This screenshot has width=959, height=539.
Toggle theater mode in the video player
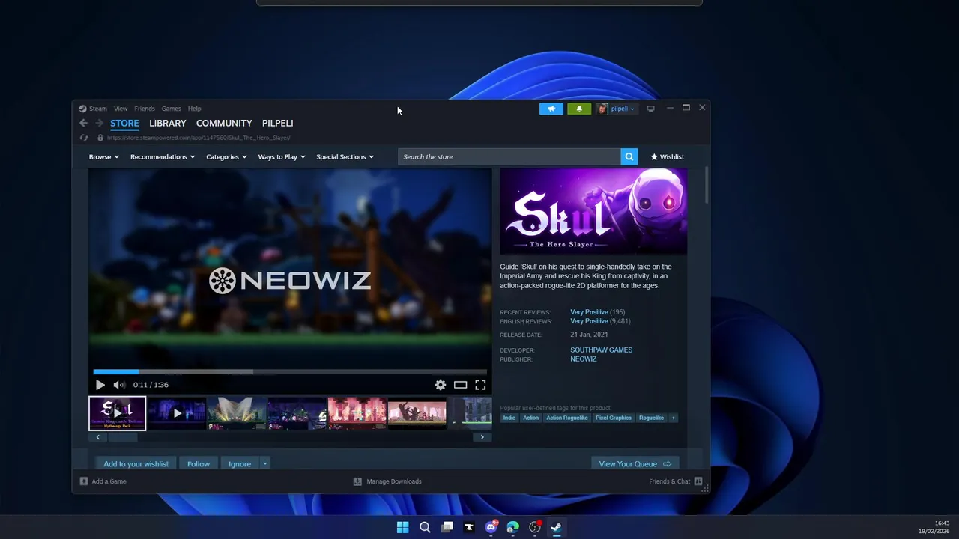coord(461,385)
